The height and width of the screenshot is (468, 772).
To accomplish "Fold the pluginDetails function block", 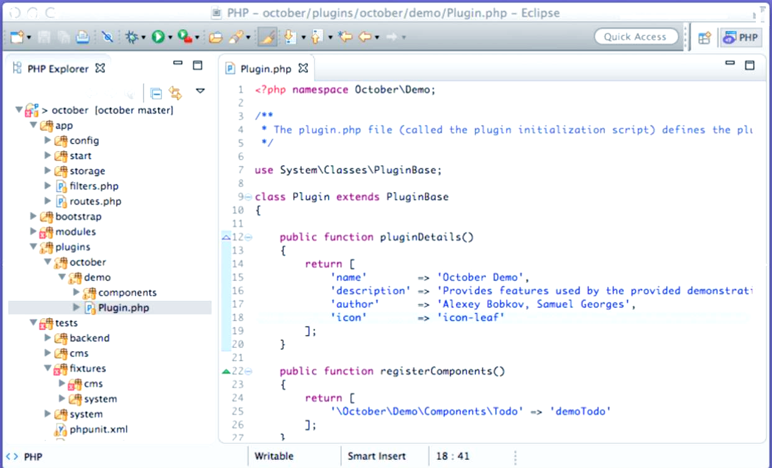I will (249, 237).
